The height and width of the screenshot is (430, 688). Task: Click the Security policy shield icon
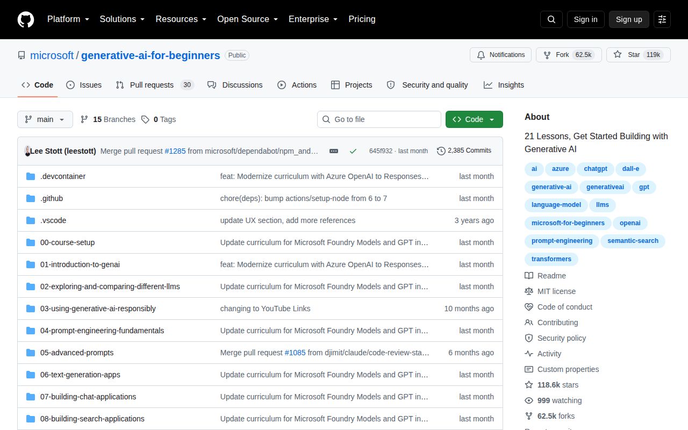(x=529, y=338)
